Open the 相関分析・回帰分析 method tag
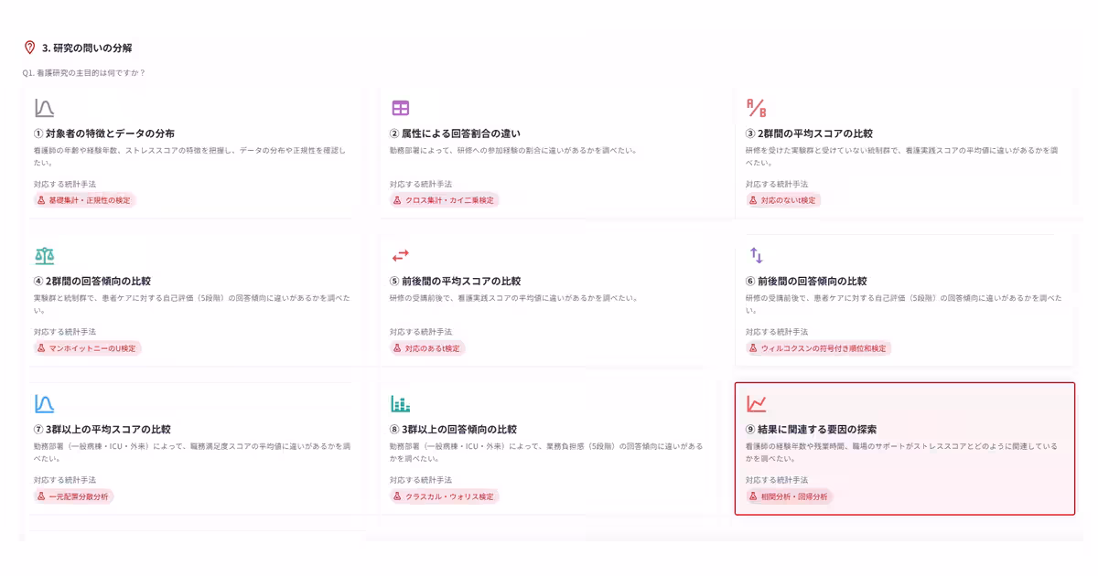 point(789,496)
